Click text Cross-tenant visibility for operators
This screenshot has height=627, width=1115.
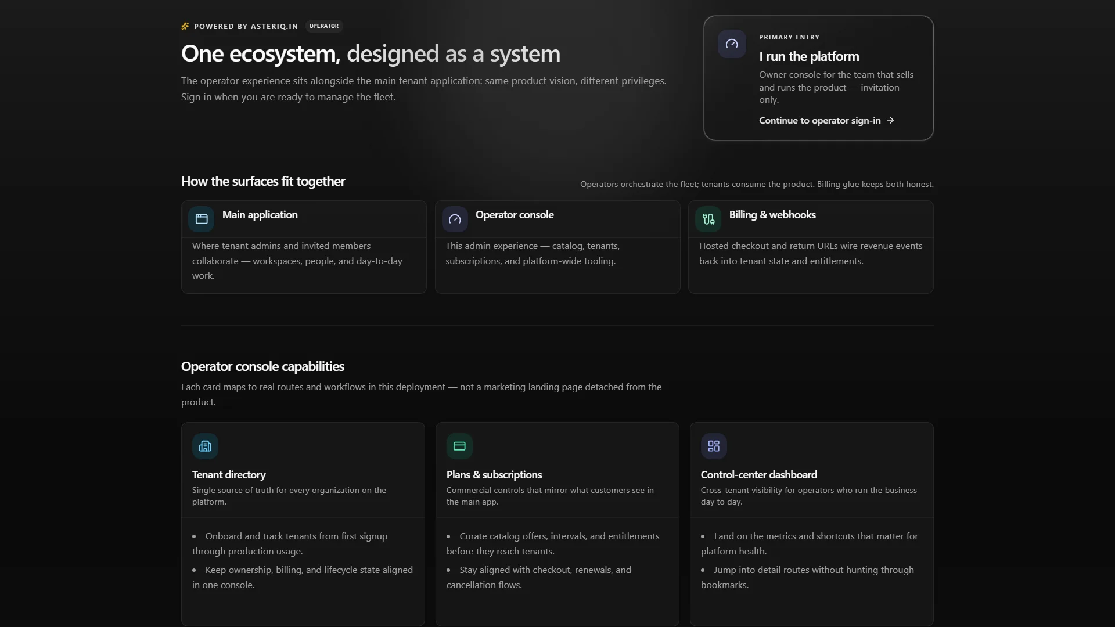pyautogui.click(x=809, y=496)
